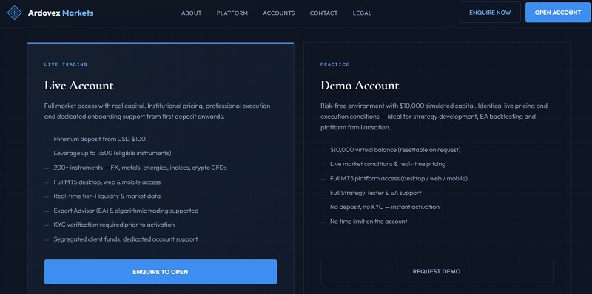
Task: Click the Live Account description paragraph
Action: (157, 112)
